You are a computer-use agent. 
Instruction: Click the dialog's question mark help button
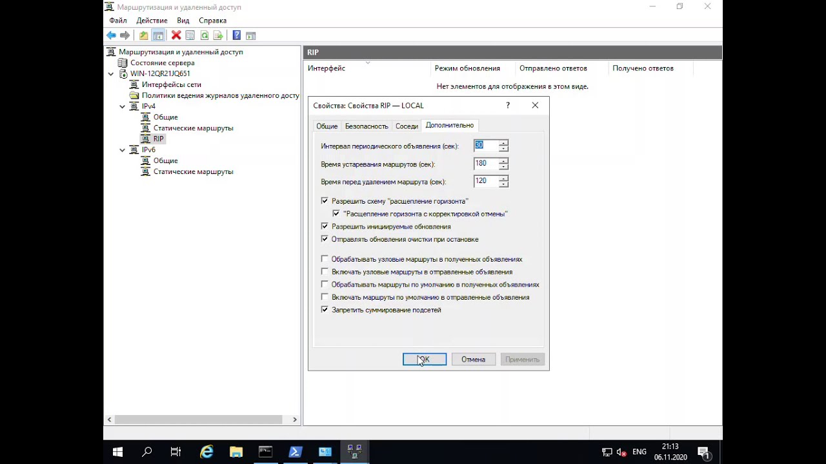pos(508,105)
